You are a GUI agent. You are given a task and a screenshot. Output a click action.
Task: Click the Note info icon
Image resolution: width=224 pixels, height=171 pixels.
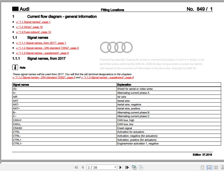(15, 67)
